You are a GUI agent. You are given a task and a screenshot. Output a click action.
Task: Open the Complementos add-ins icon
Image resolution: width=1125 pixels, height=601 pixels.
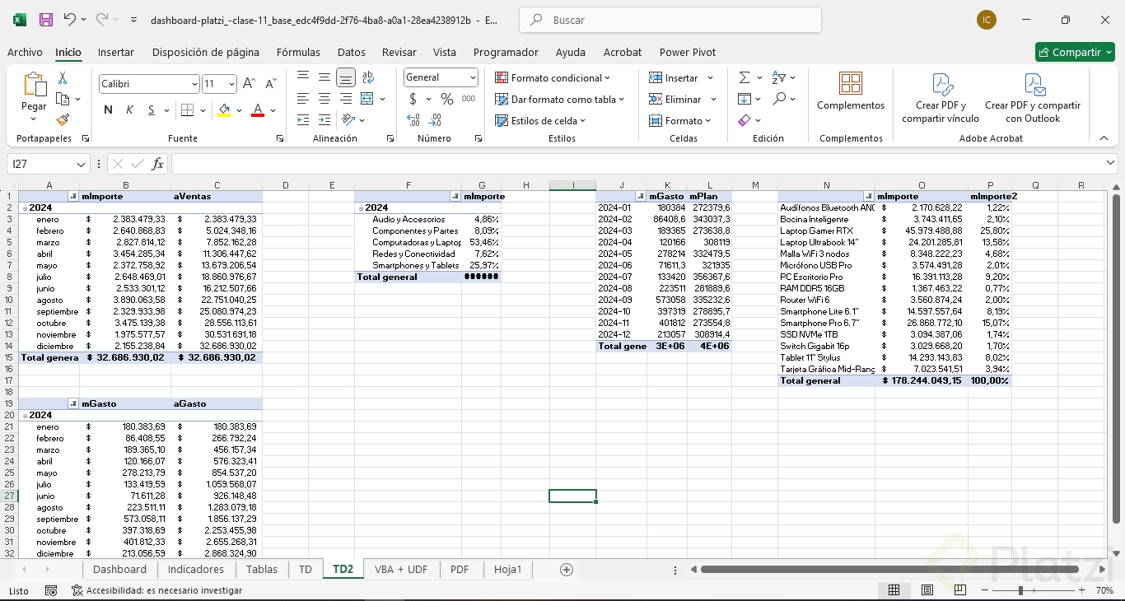pos(850,83)
